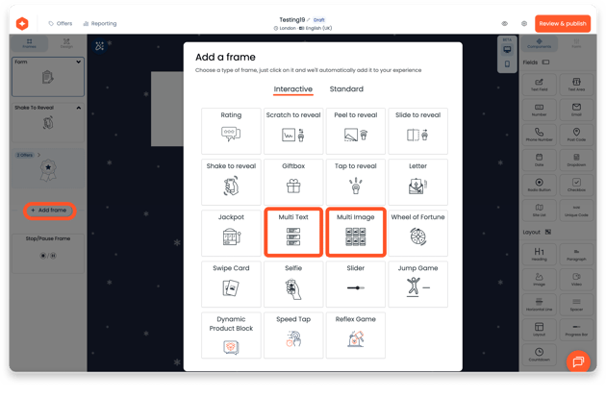Choose the Selfie frame
The image size is (606, 398).
pyautogui.click(x=293, y=284)
